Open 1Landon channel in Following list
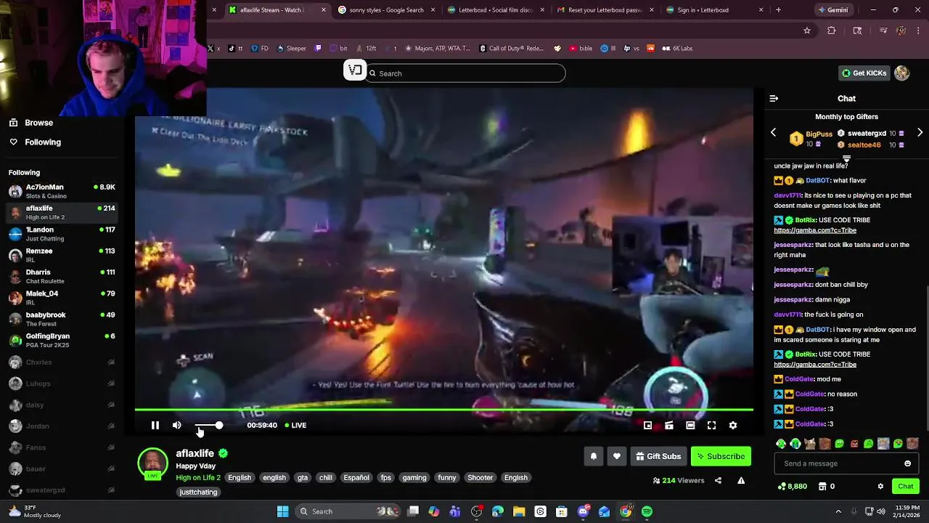Viewport: 929px width, 523px height. 60,234
